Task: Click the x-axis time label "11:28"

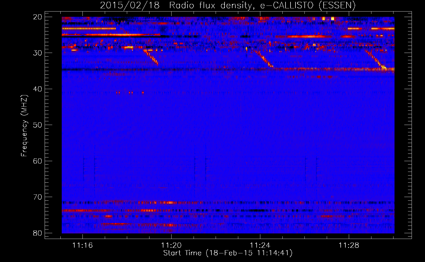Action: (349, 245)
